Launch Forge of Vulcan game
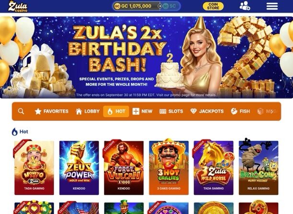This screenshot has height=214, width=293. click(x=124, y=168)
